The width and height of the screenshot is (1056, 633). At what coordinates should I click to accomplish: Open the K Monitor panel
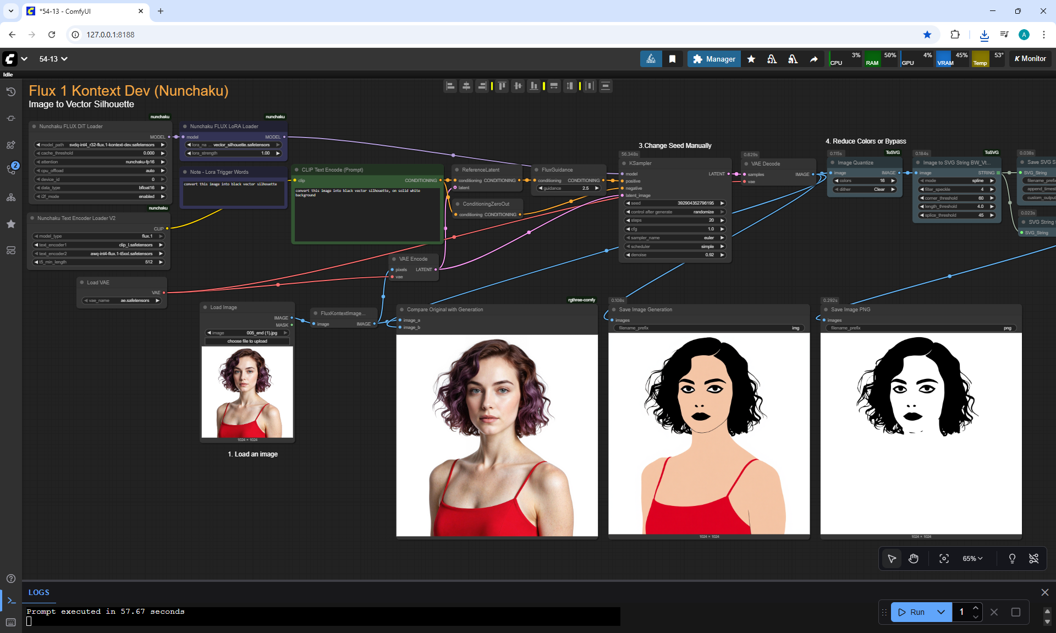[1030, 59]
